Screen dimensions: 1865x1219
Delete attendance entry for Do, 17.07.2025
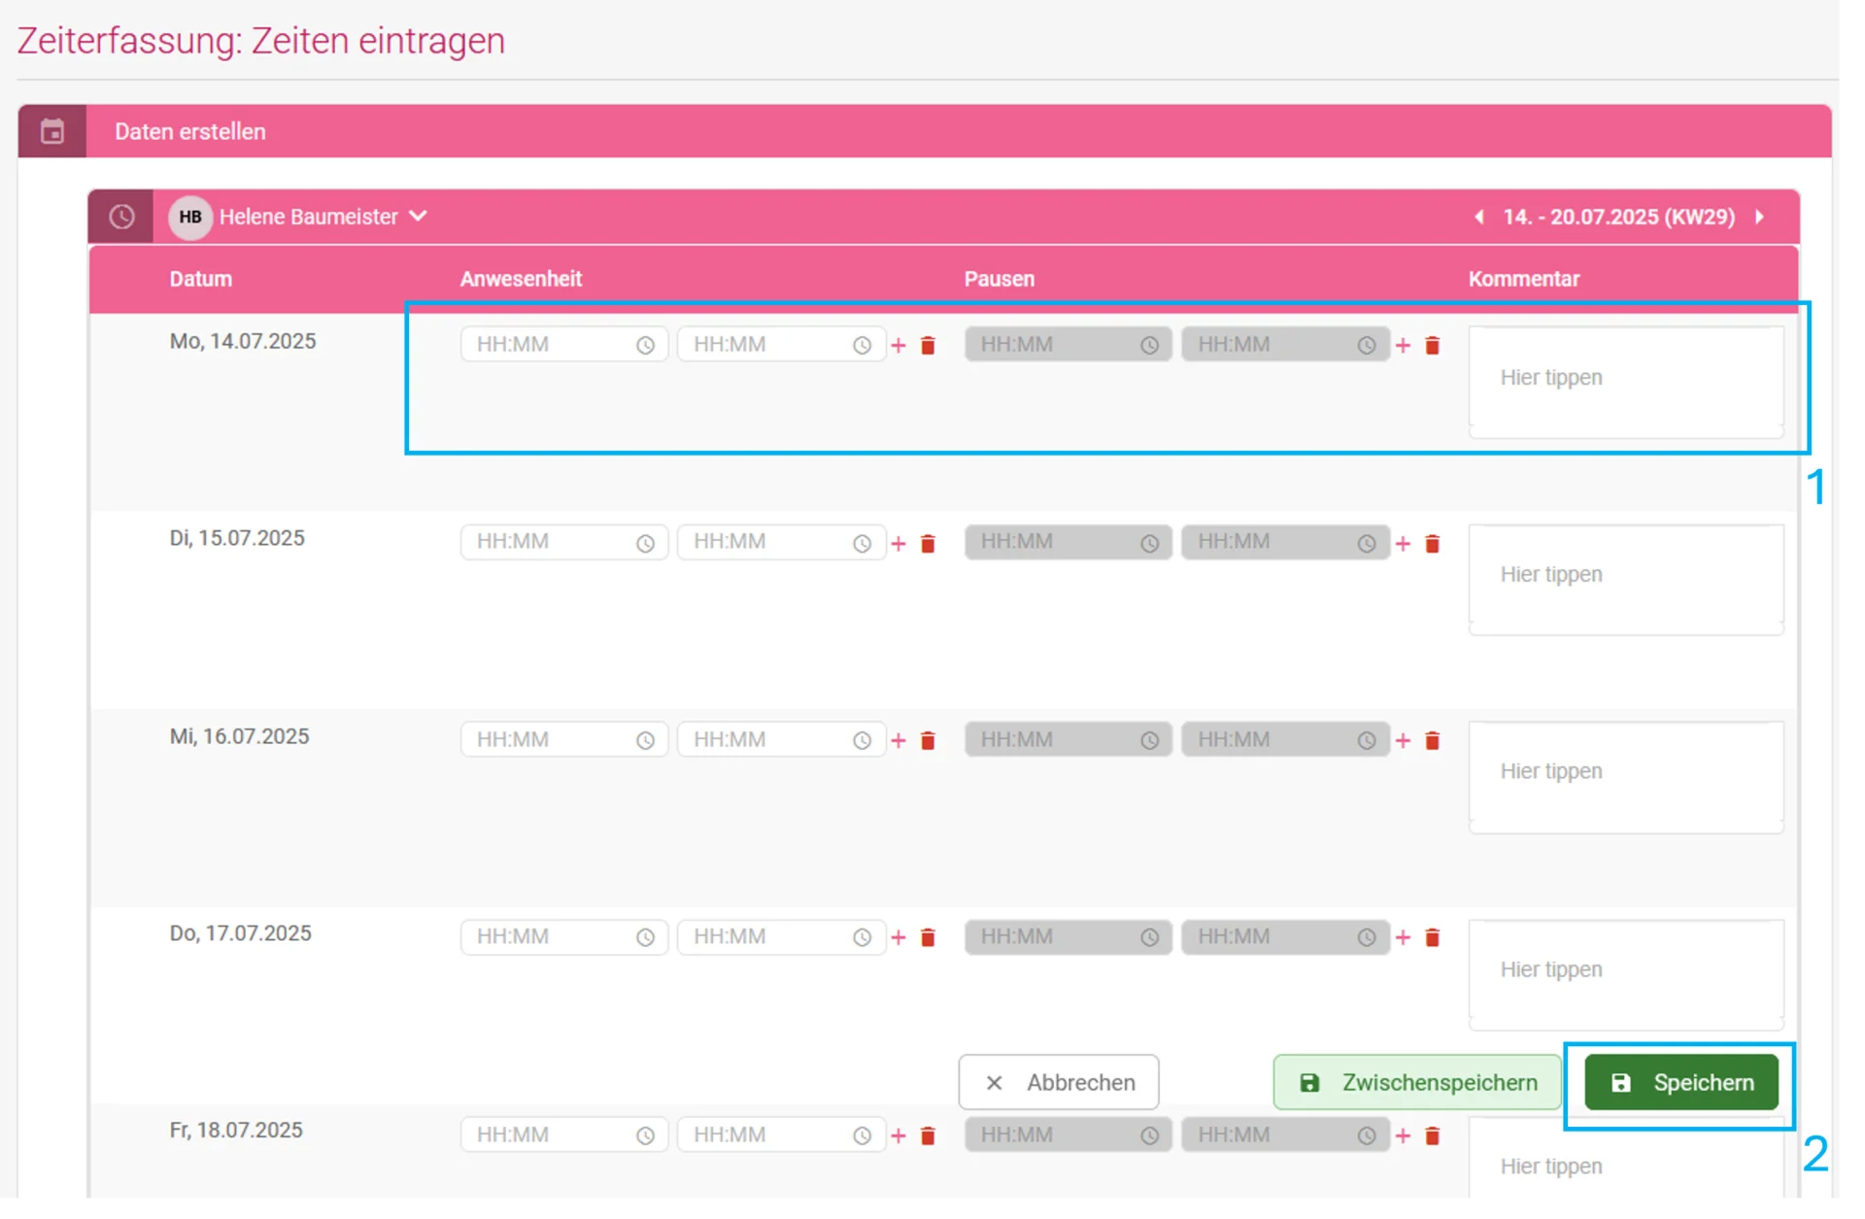(x=928, y=937)
